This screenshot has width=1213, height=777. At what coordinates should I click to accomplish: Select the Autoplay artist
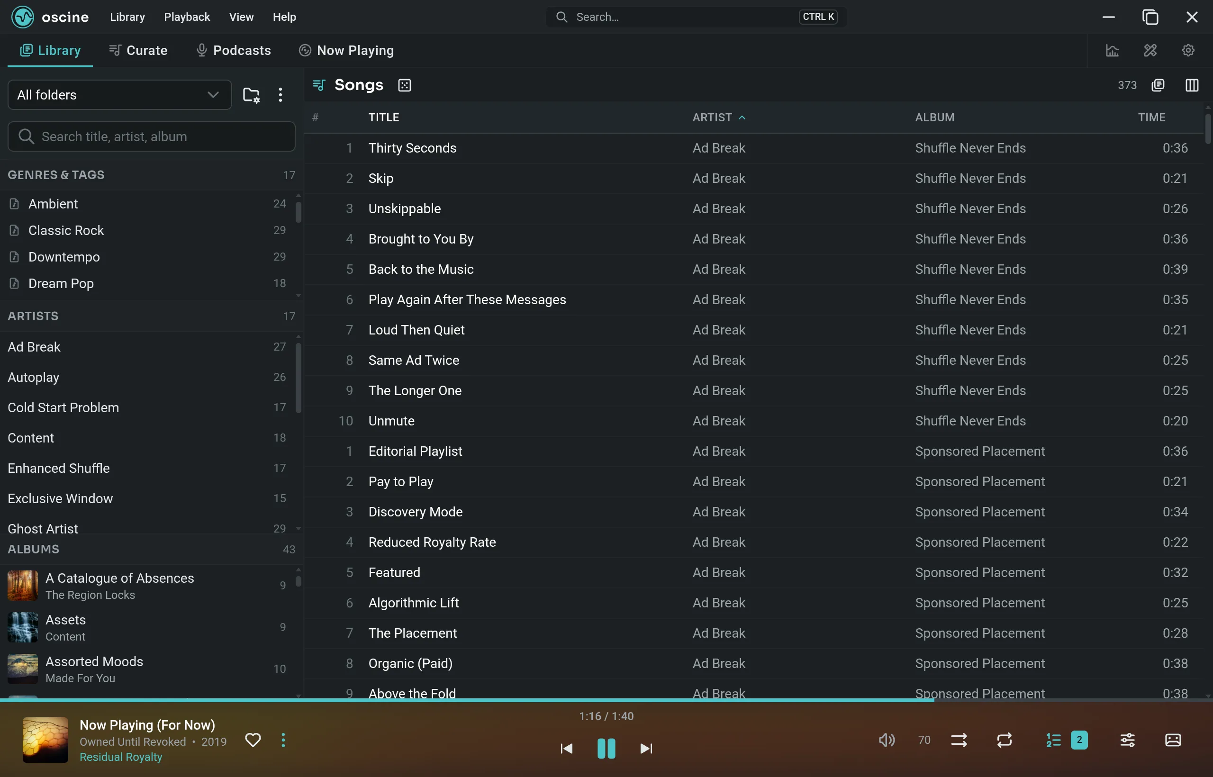click(147, 378)
